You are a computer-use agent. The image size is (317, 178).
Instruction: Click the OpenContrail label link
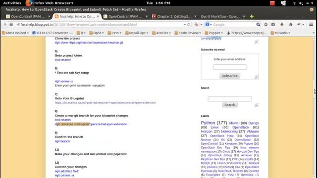click(x=209, y=144)
